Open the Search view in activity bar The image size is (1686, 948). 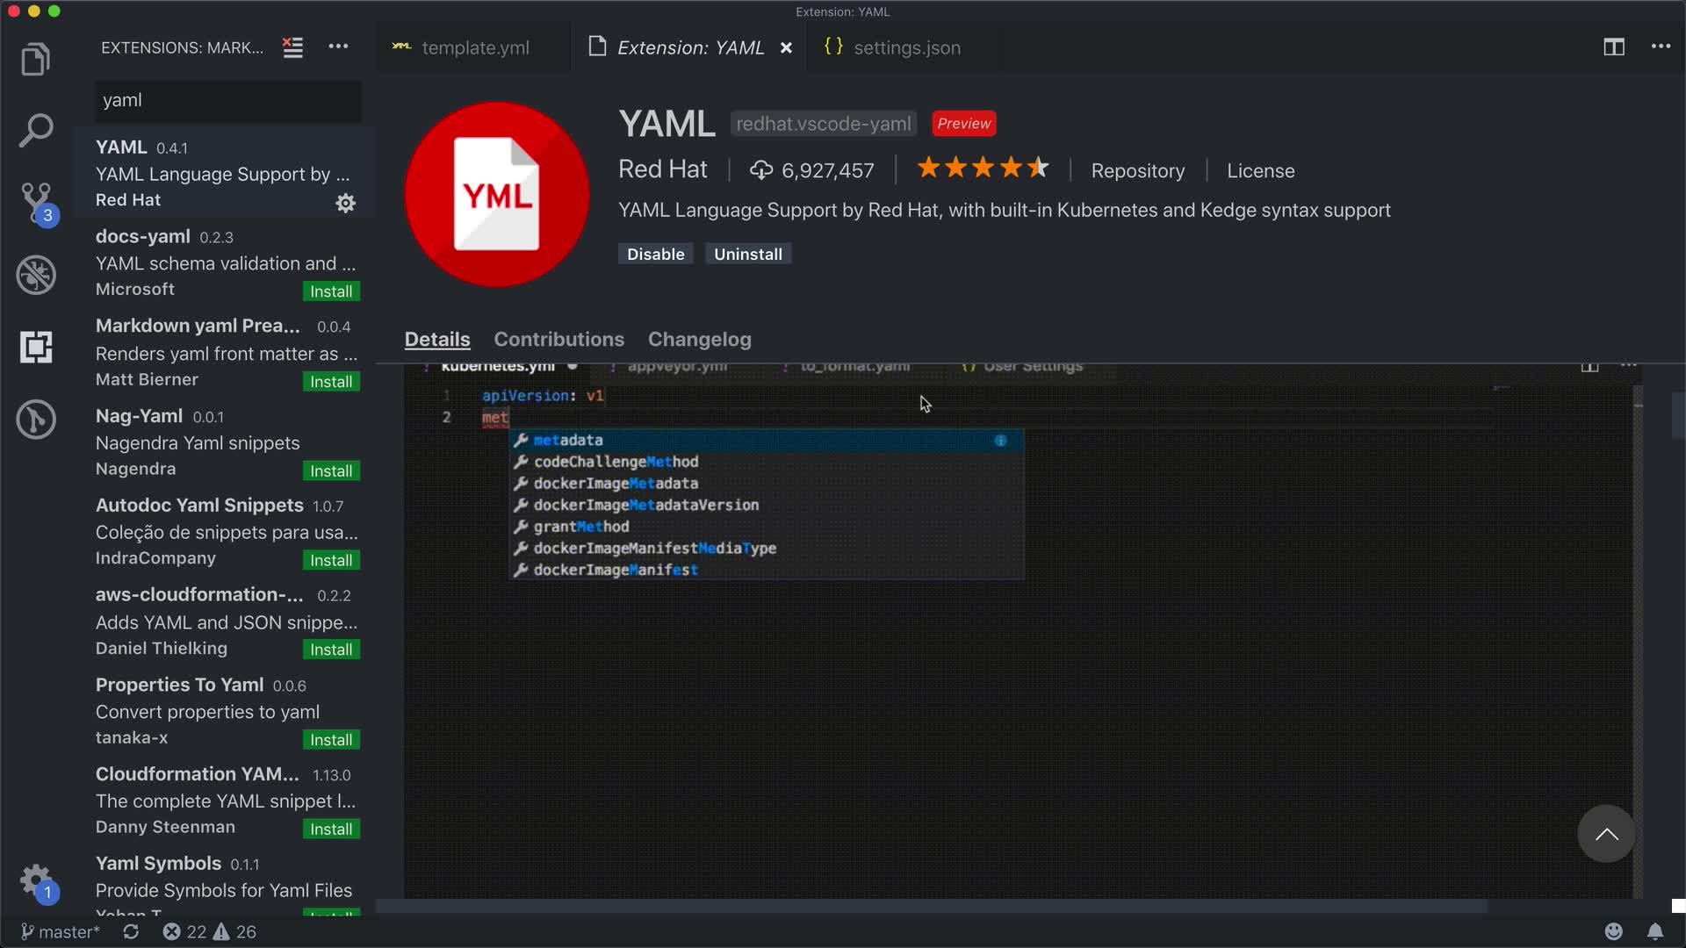click(x=36, y=131)
